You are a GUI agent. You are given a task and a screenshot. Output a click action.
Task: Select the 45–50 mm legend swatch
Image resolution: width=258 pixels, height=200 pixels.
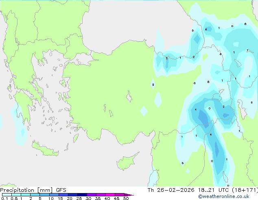[120, 195]
